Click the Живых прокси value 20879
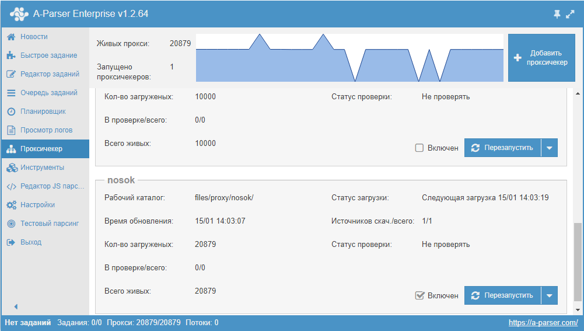 (180, 43)
